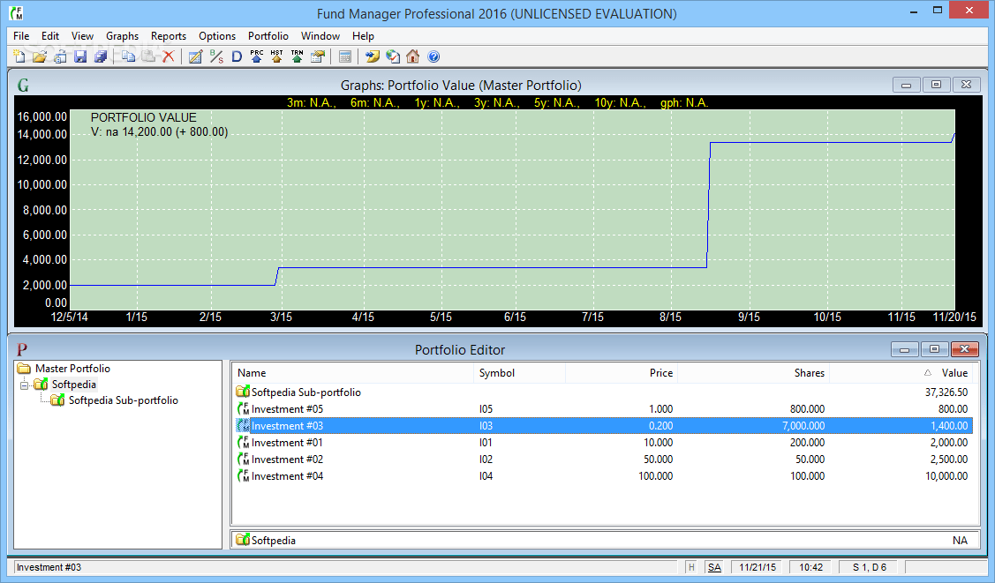Image resolution: width=995 pixels, height=583 pixels.
Task: Open the View menu
Action: tap(82, 36)
